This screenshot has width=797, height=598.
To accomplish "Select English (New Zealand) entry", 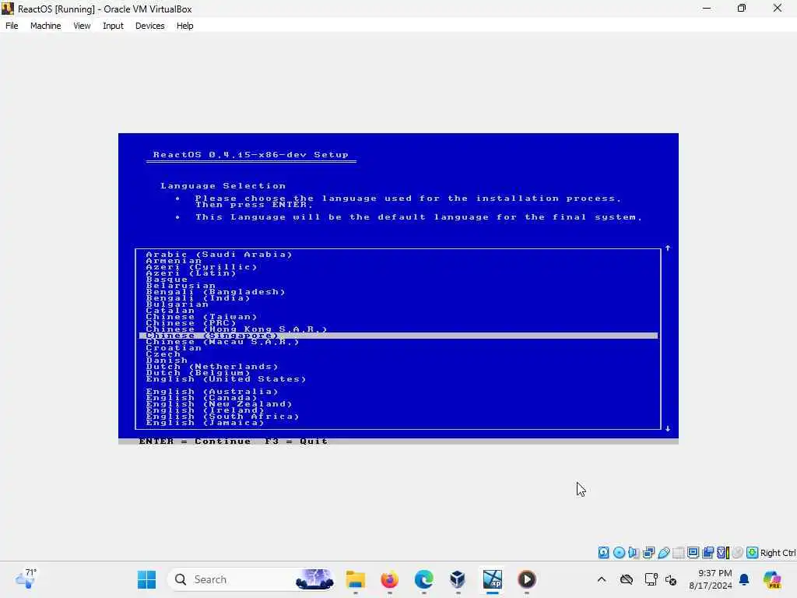I will point(219,404).
